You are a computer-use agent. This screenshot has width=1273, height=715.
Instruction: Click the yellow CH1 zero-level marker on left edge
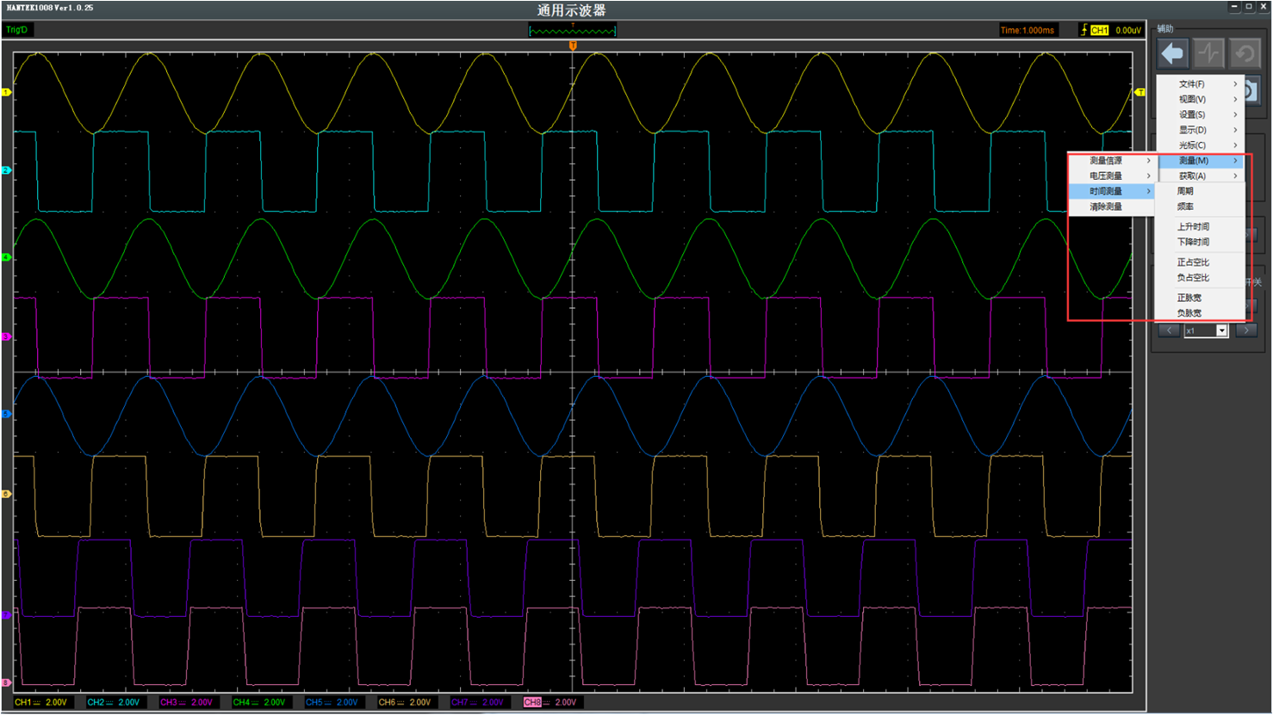click(6, 92)
